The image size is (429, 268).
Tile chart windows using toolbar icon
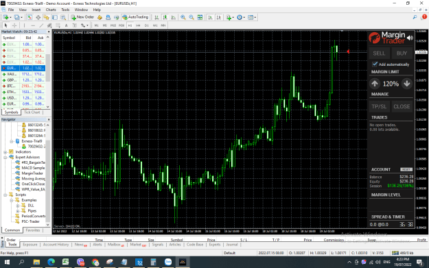point(200,17)
